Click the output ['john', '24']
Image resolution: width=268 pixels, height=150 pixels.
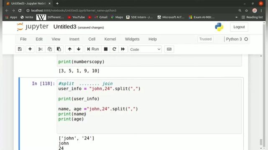pyautogui.click(x=76, y=138)
